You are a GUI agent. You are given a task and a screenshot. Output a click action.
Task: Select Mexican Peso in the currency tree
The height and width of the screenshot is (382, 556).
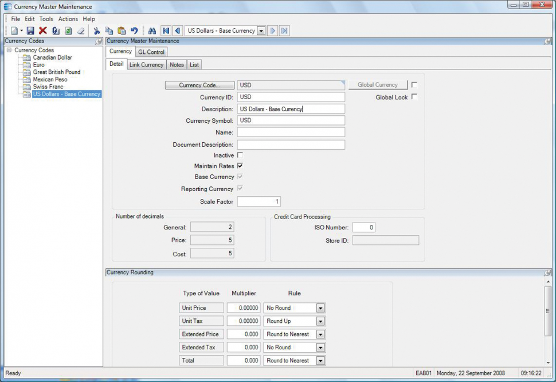coord(50,79)
